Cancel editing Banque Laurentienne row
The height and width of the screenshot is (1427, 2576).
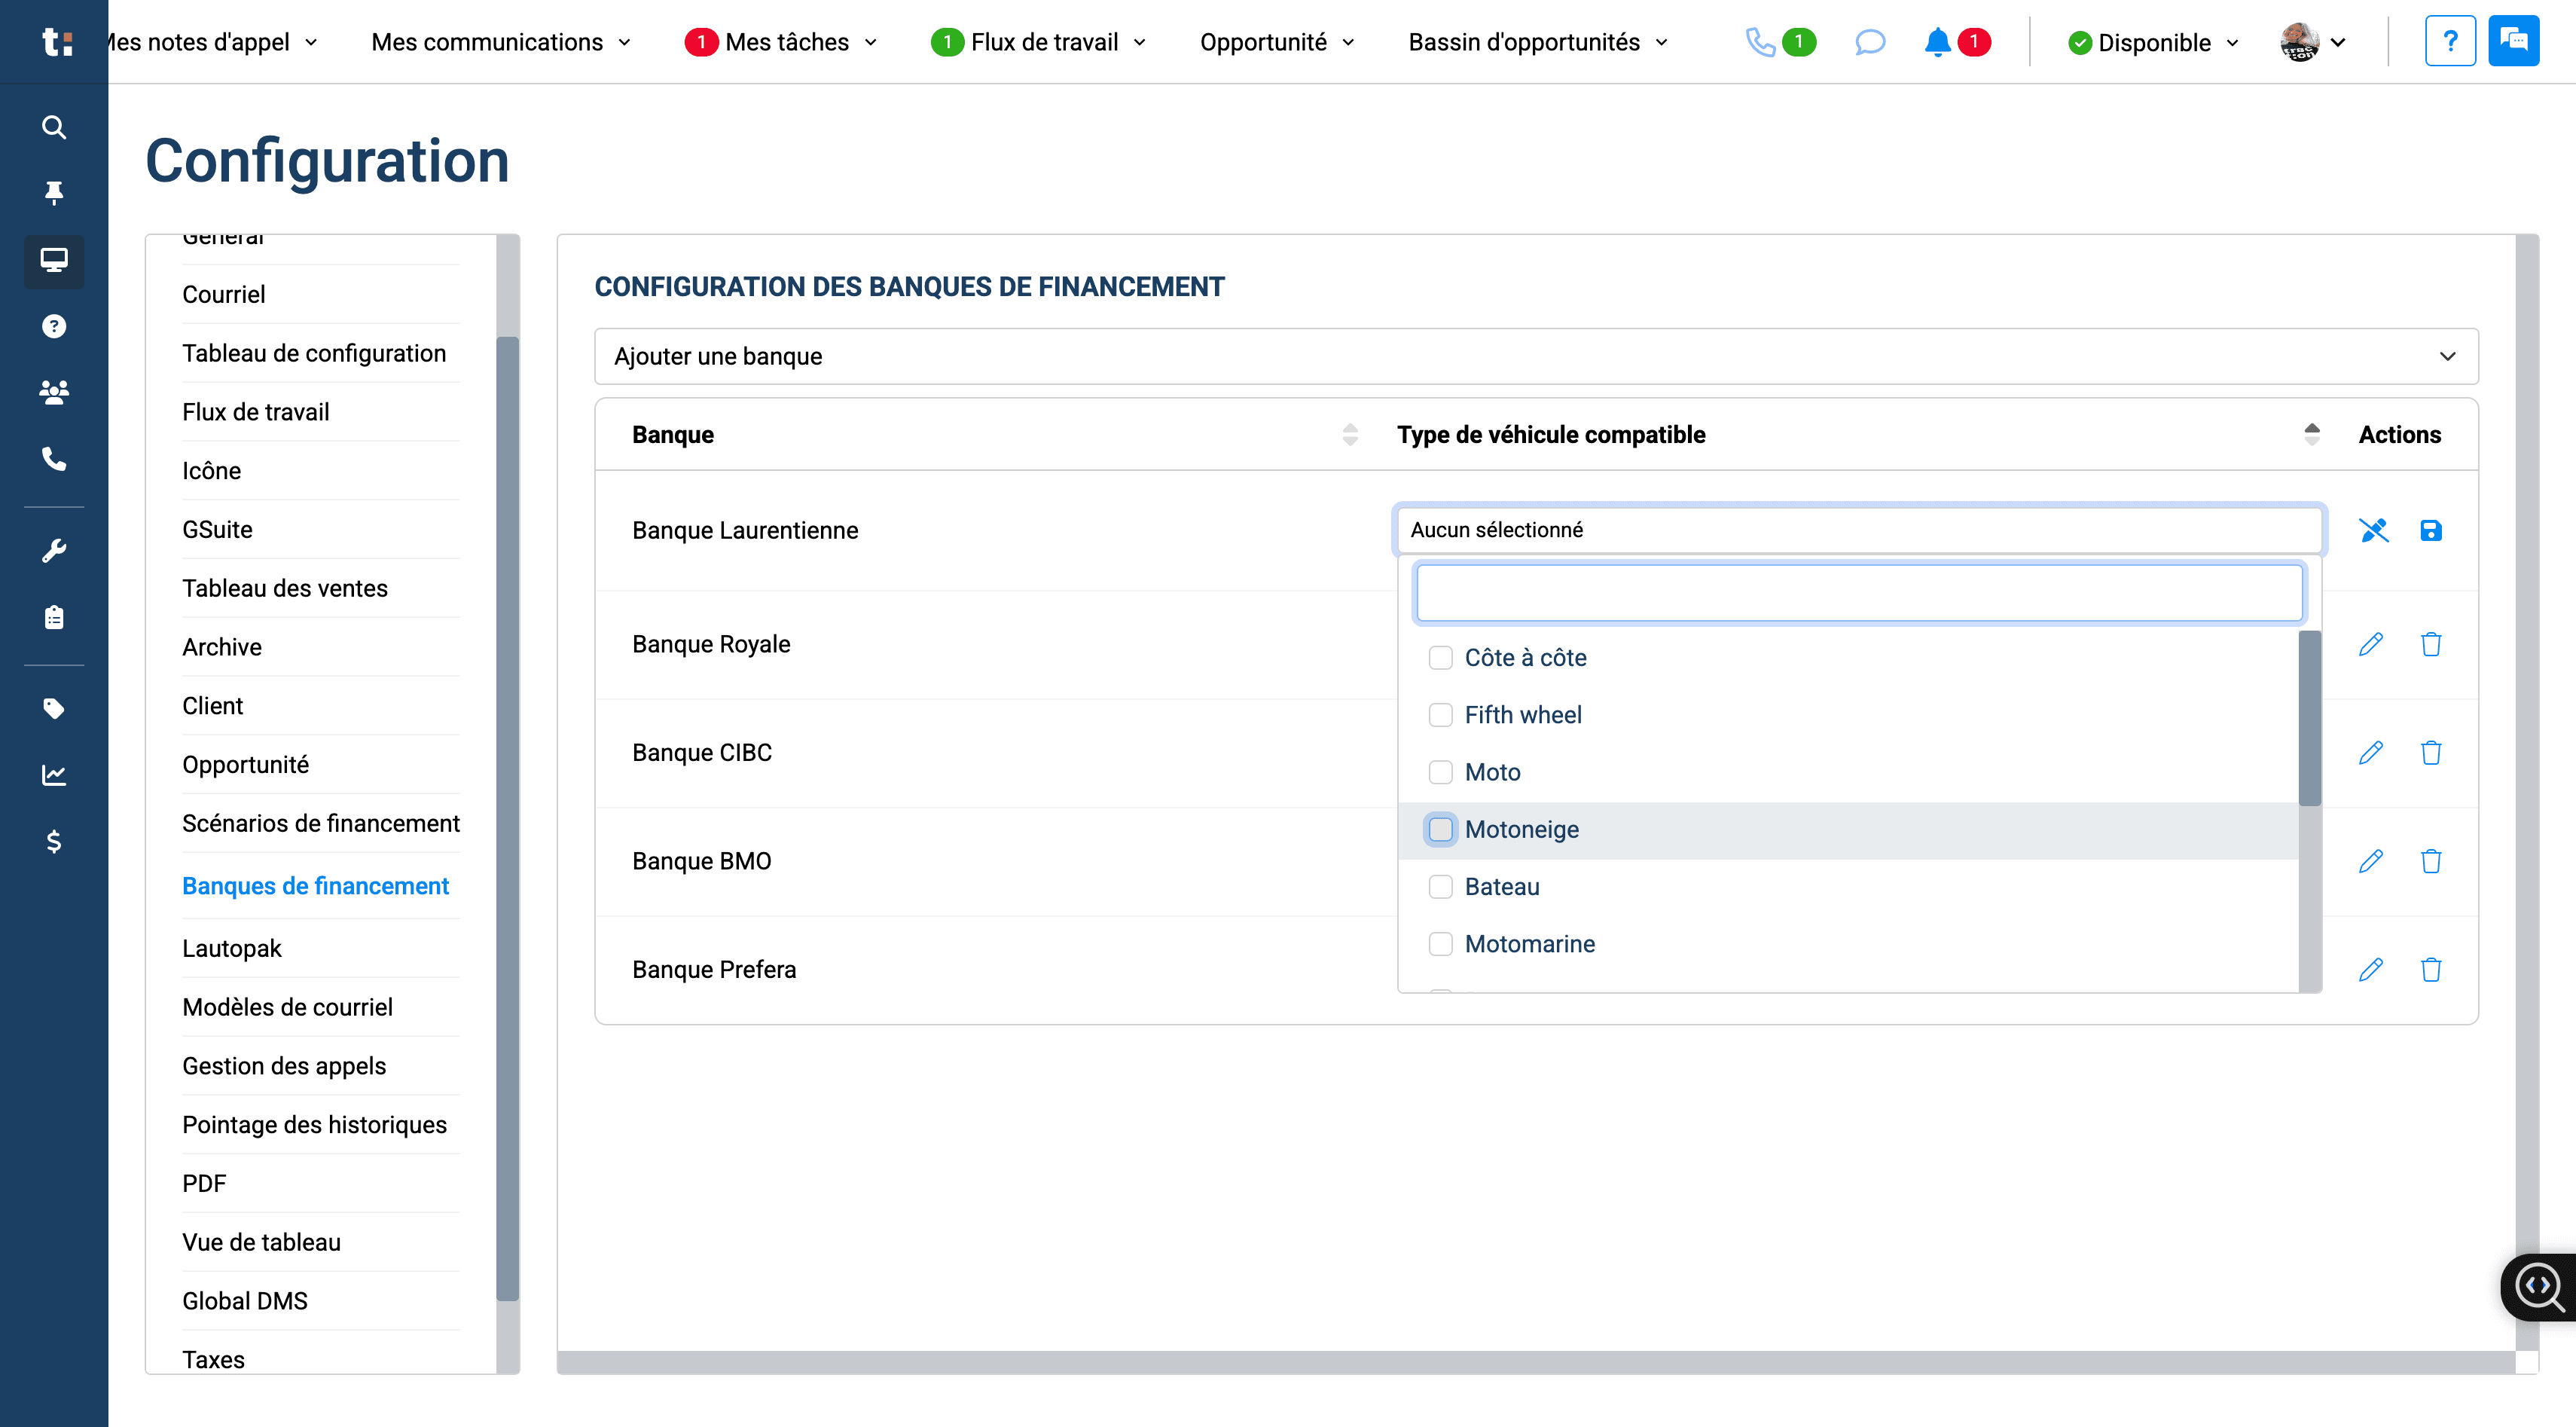pyautogui.click(x=2373, y=530)
